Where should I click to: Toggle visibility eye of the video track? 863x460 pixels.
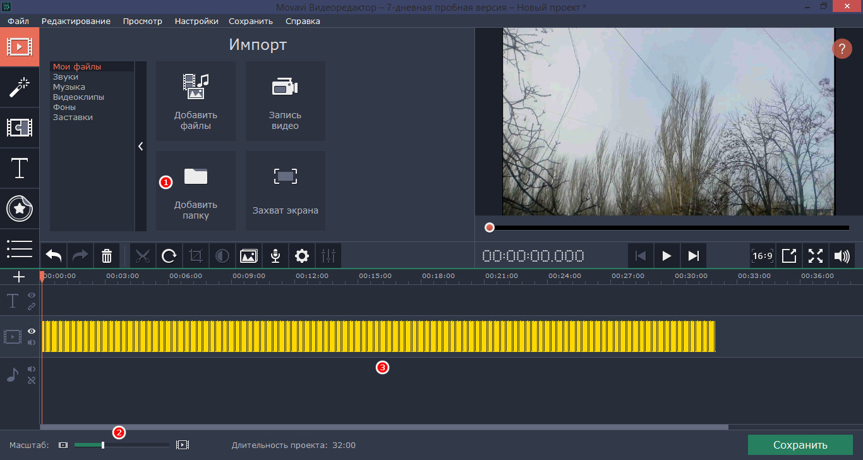click(31, 331)
